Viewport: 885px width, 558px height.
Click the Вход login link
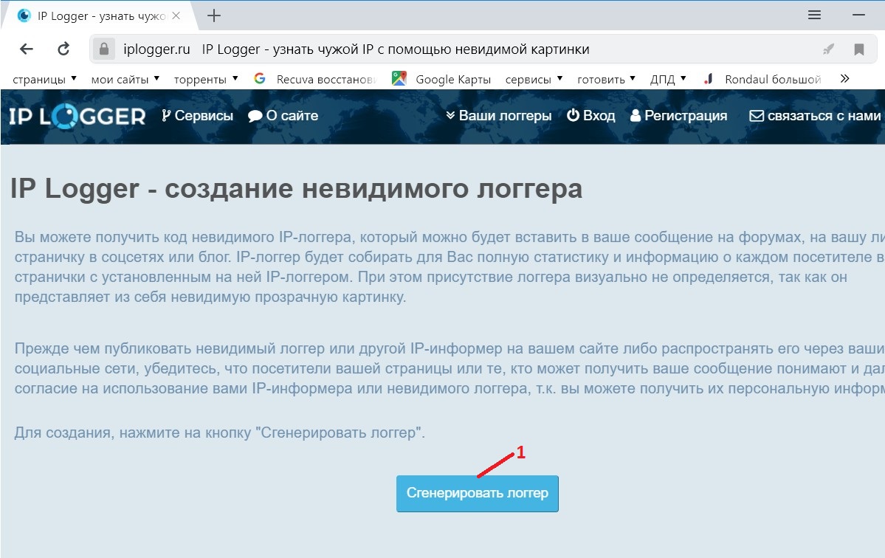(591, 116)
